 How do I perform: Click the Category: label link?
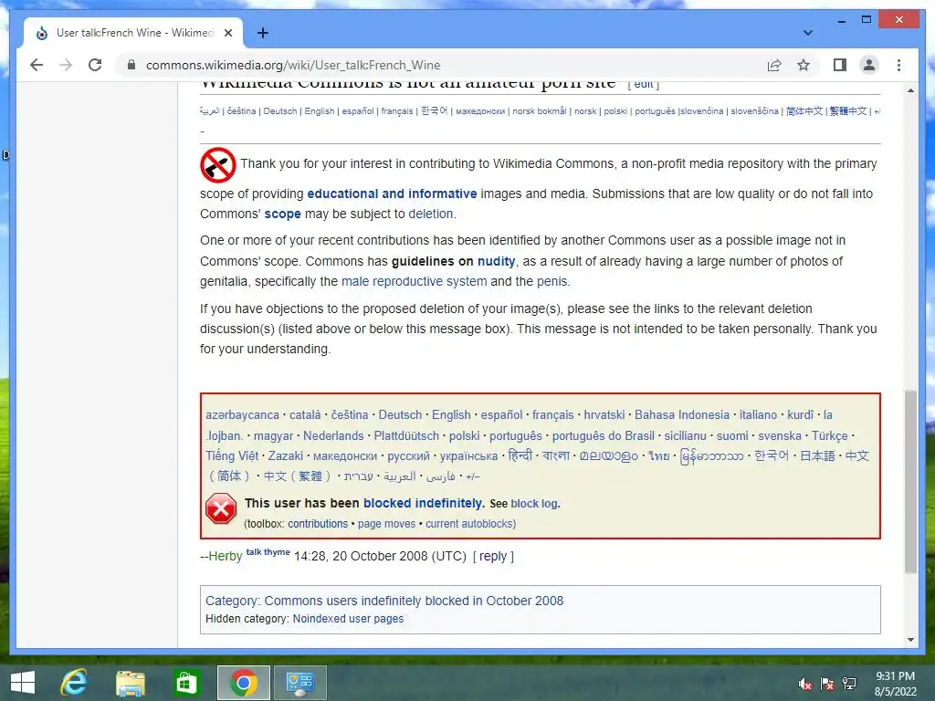[231, 601]
